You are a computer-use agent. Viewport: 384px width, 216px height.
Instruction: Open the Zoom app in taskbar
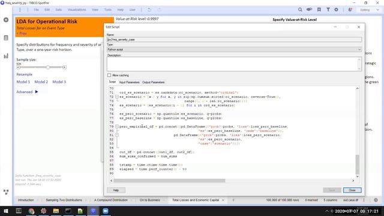coord(106,211)
